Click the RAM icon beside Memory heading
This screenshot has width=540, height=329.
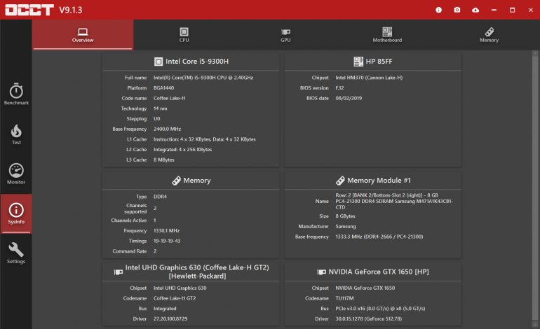(x=176, y=181)
